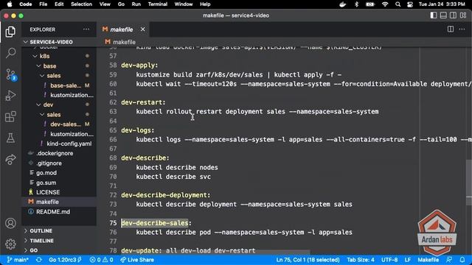Open the Search view in activity bar
The width and height of the screenshot is (472, 265).
(x=10, y=53)
